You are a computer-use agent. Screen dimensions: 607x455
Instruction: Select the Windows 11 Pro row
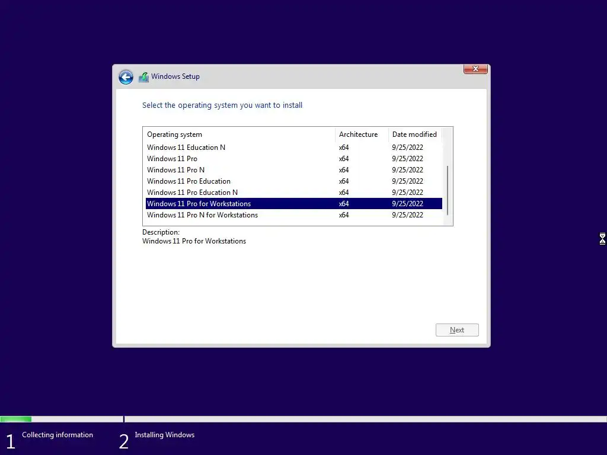[294, 159]
